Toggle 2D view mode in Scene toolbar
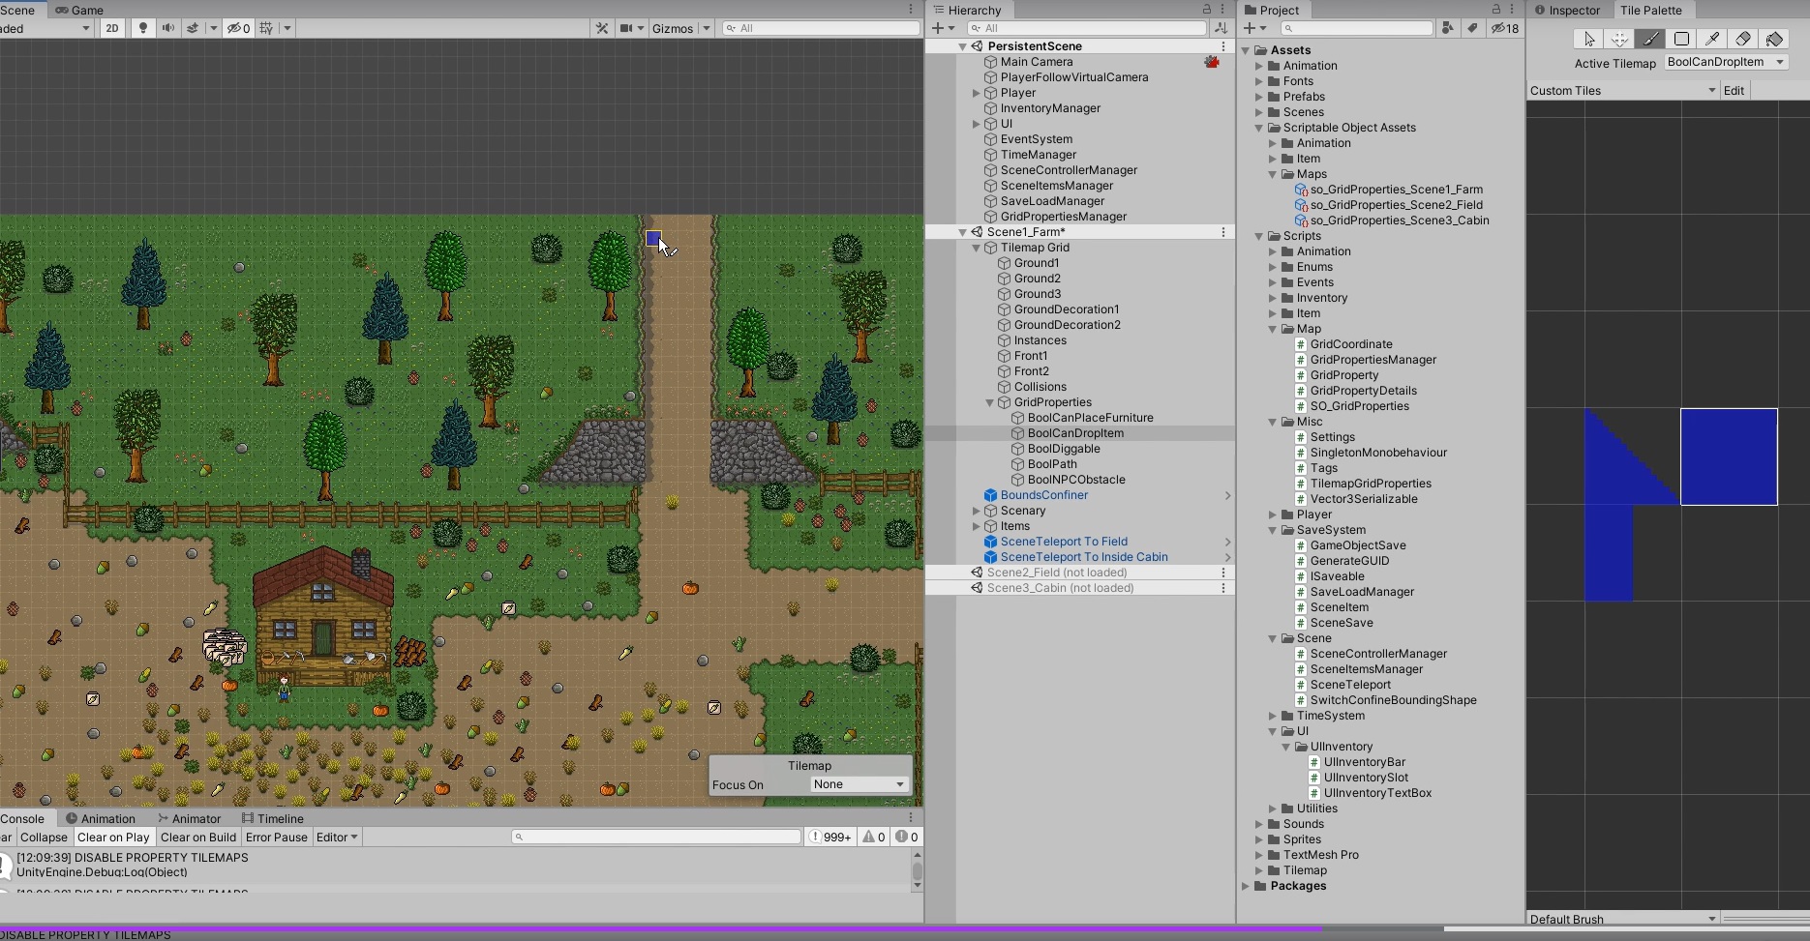The height and width of the screenshot is (941, 1810). point(112,28)
